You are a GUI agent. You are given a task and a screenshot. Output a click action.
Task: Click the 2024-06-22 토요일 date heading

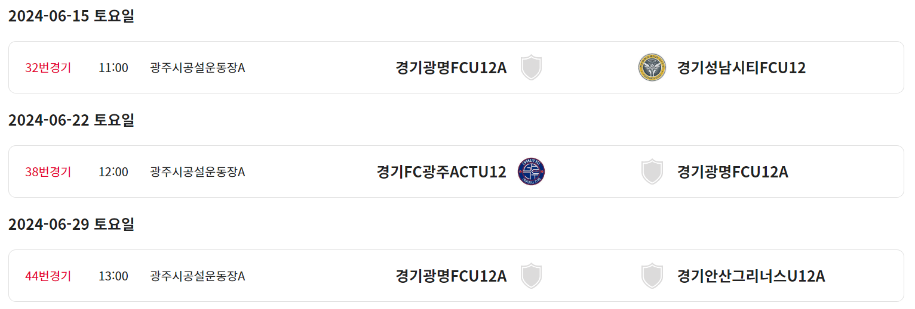click(x=72, y=120)
